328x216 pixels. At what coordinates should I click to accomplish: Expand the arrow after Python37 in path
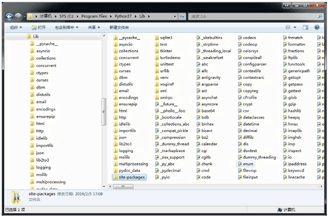point(136,16)
